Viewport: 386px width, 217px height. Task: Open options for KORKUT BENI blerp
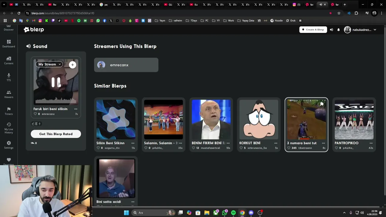coord(276,143)
